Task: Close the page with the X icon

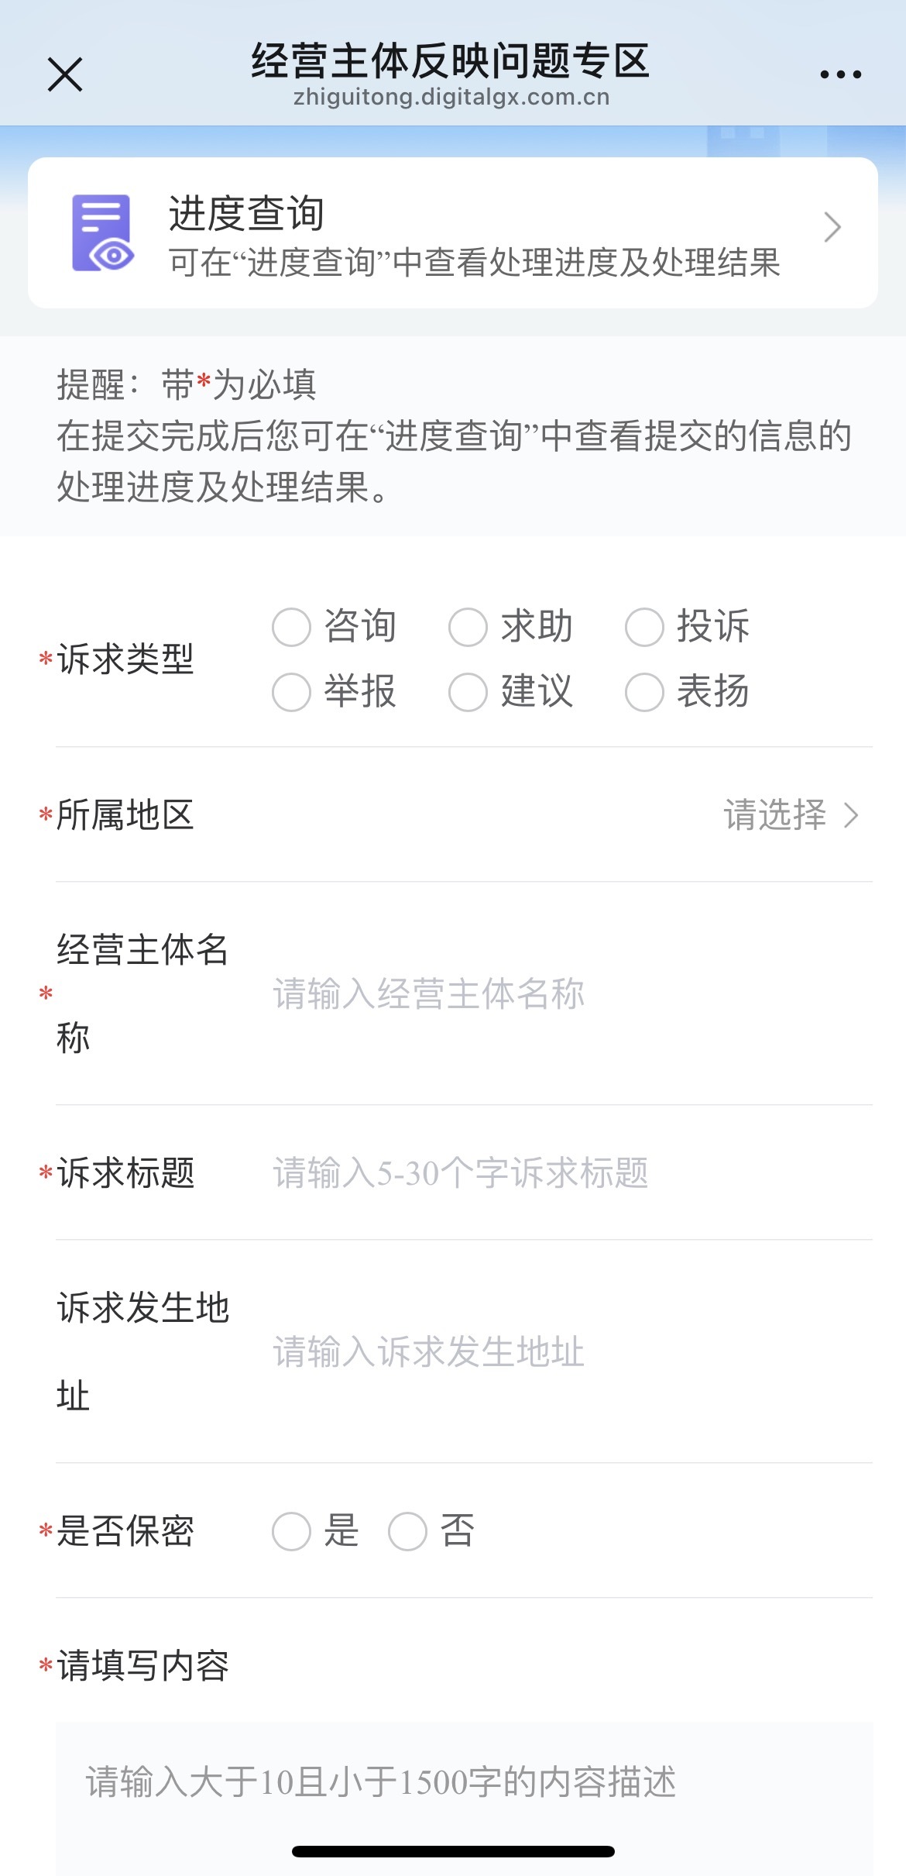Action: pos(65,75)
